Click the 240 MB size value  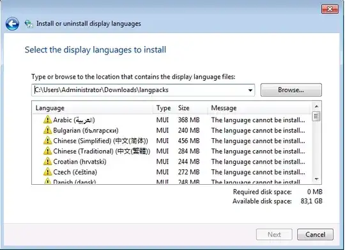[x=188, y=130]
